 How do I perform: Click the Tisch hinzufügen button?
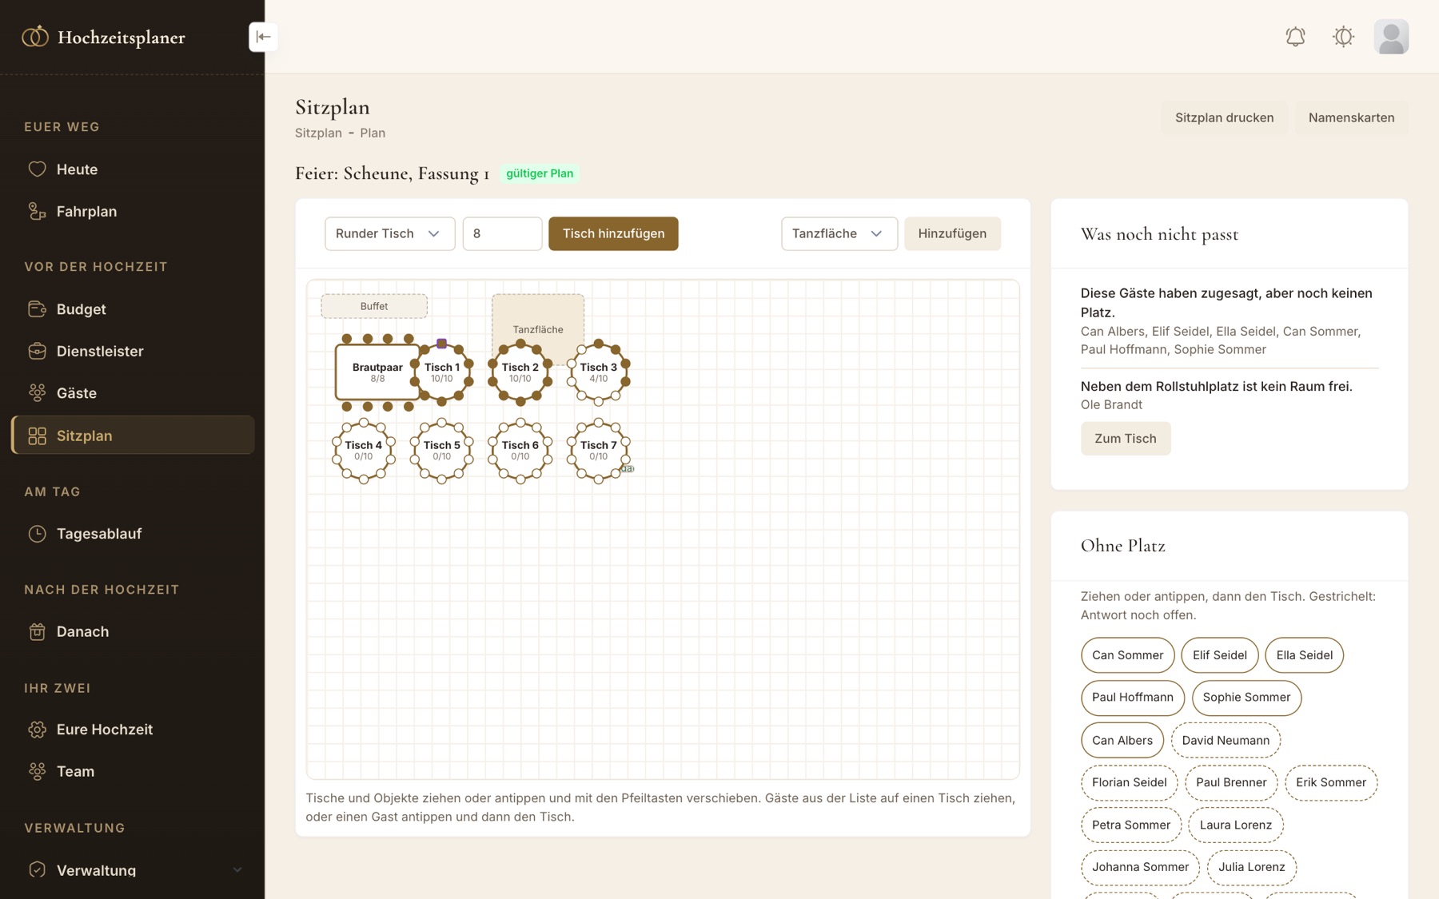[613, 233]
